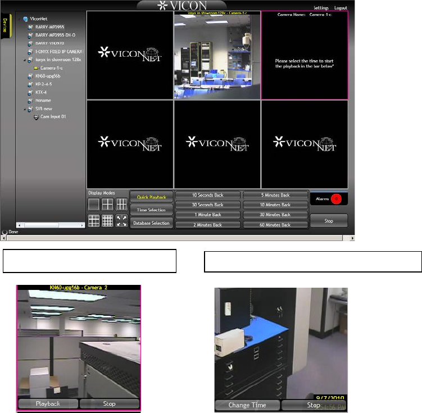This screenshot has width=422, height=413.
Task: Click dome camera icon for Cam Input 01
Action: point(37,117)
